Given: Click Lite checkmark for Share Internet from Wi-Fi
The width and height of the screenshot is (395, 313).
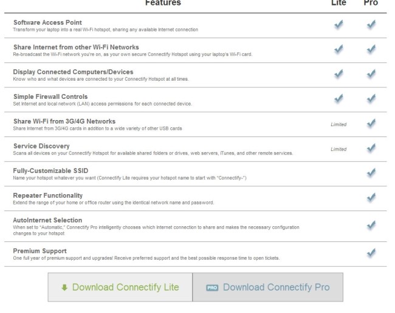Looking at the screenshot, I should (338, 50).
